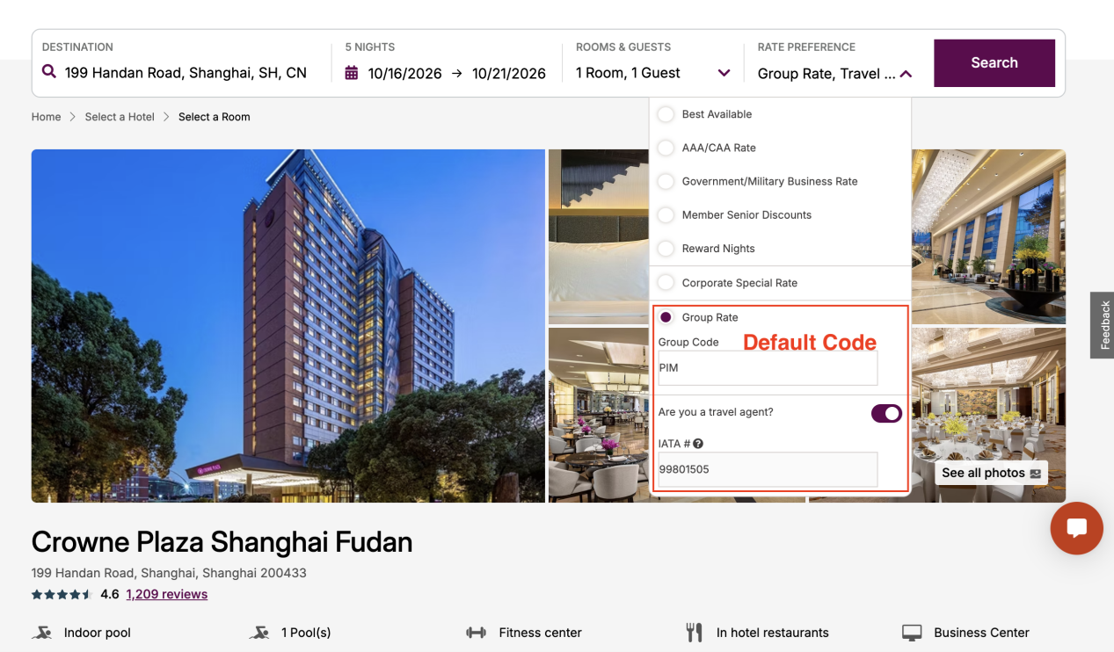Go to the Home breadcrumb
Viewport: 1114px width, 652px height.
pyautogui.click(x=47, y=117)
